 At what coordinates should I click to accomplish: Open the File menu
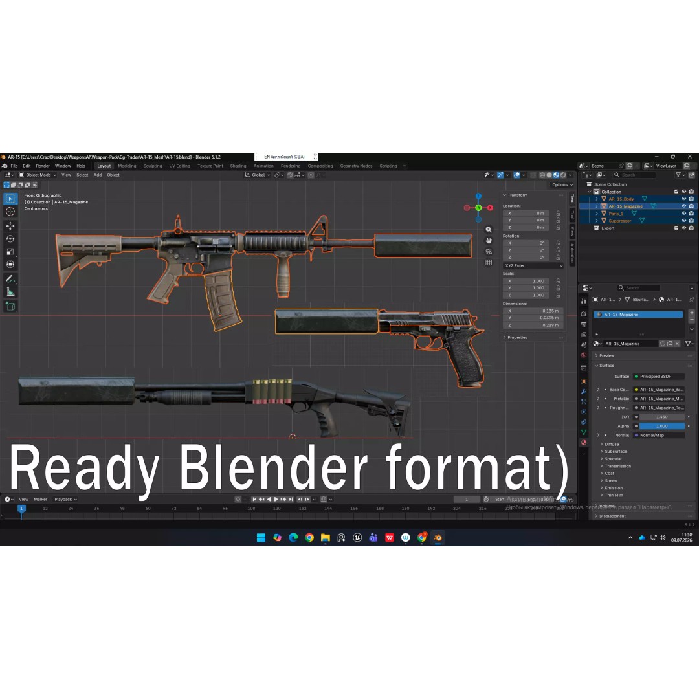pyautogui.click(x=14, y=166)
